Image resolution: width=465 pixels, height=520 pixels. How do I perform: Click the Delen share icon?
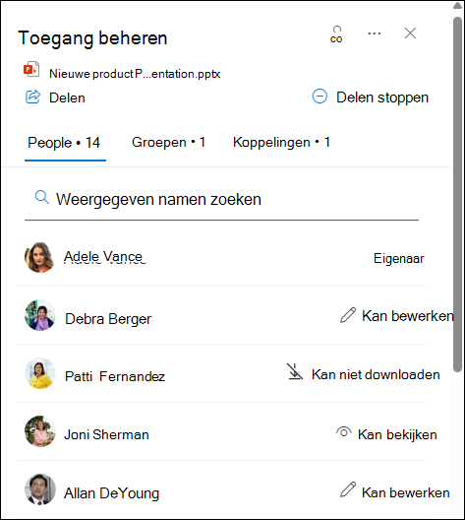33,97
